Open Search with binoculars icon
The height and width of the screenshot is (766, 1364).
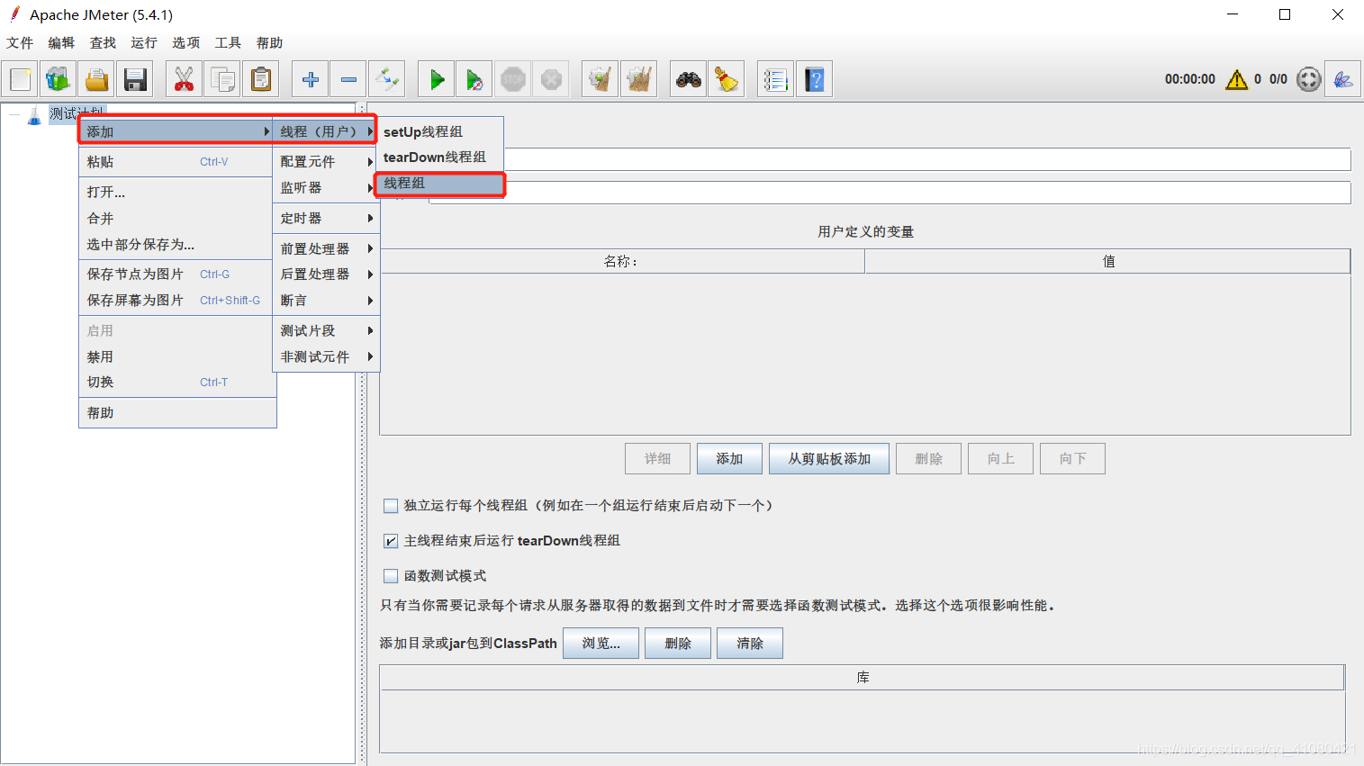(689, 79)
